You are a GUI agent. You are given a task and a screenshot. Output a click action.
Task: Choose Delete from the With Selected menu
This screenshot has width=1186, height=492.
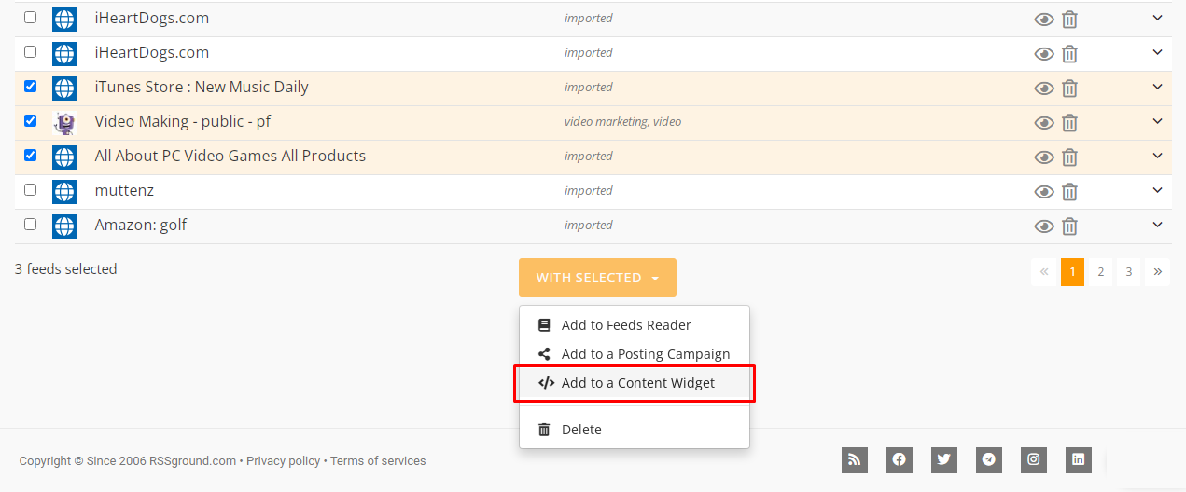pyautogui.click(x=635, y=430)
